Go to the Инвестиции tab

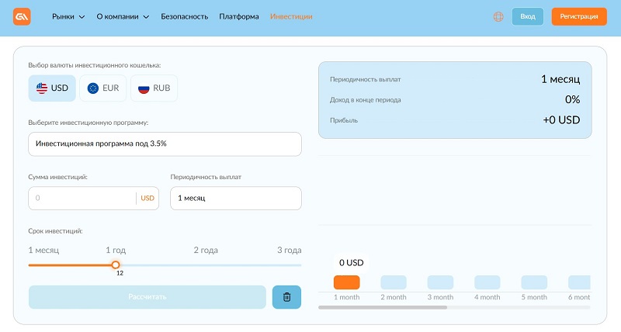coord(291,16)
